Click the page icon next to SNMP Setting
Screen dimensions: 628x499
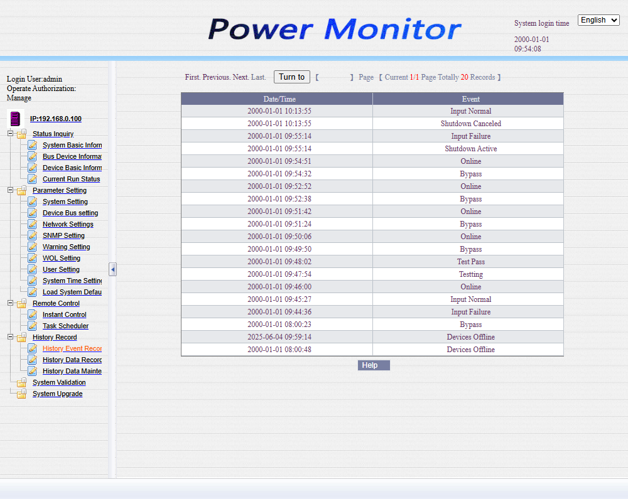pyautogui.click(x=33, y=235)
